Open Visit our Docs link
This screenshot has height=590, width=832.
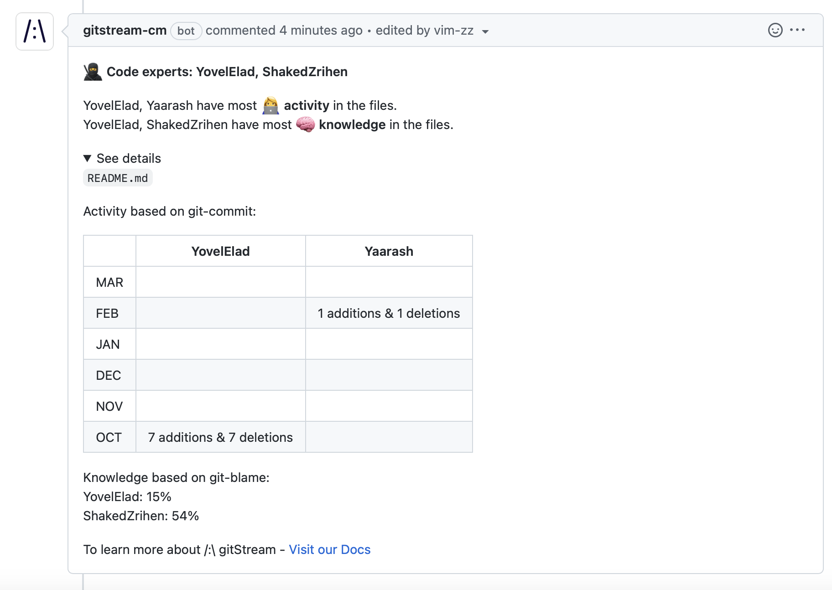pyautogui.click(x=329, y=549)
